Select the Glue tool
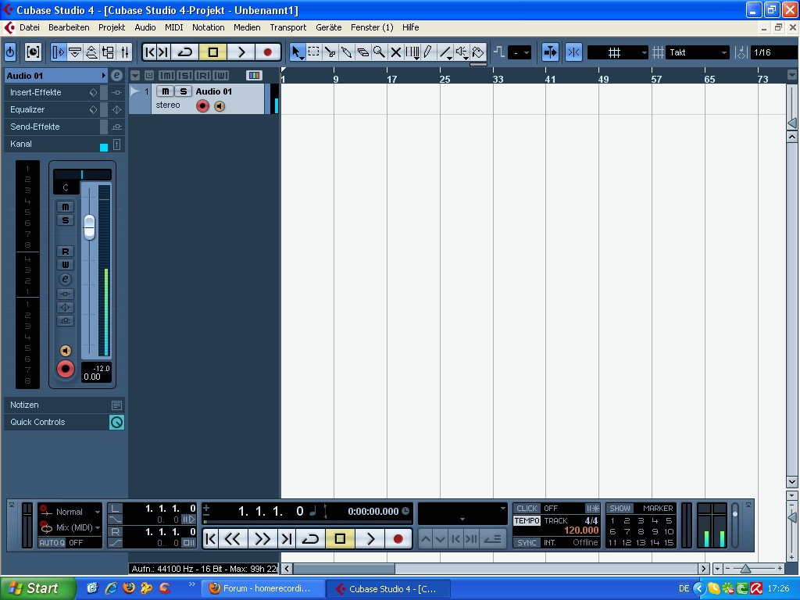 (346, 52)
